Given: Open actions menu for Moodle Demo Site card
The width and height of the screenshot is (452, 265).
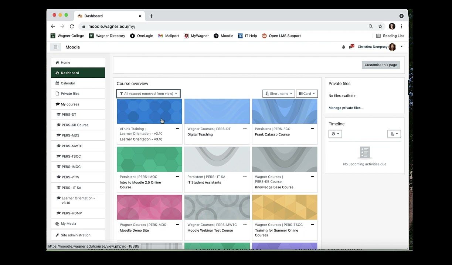Looking at the screenshot, I should pyautogui.click(x=177, y=225).
